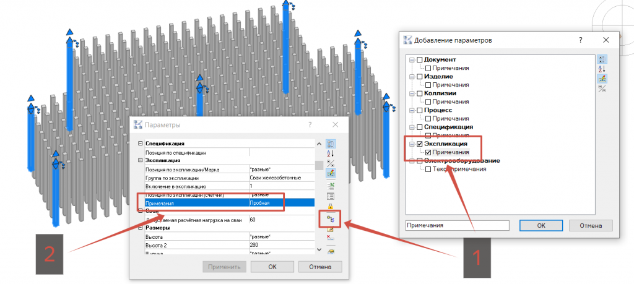
Task: Collapse the Экспликация tree node
Action: (x=412, y=144)
